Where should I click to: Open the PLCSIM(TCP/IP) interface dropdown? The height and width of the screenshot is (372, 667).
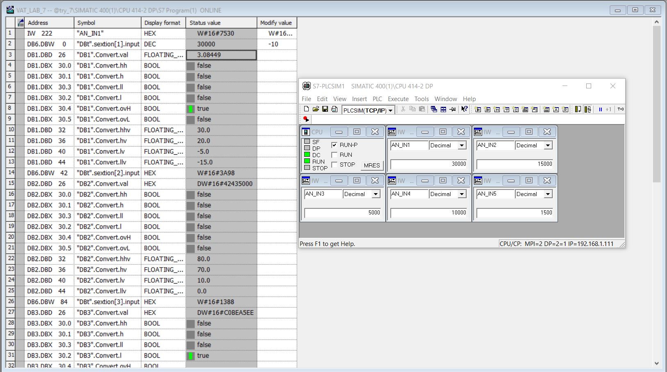pos(391,110)
